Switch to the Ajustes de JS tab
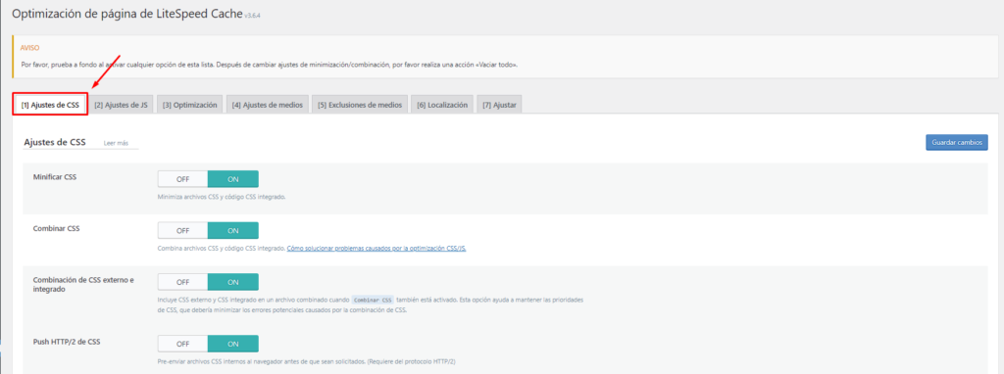The image size is (1004, 374). click(x=121, y=105)
